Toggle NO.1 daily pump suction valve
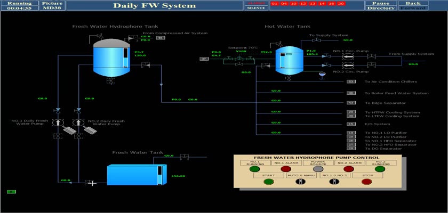This screenshot has width=448, height=213. coord(58,136)
